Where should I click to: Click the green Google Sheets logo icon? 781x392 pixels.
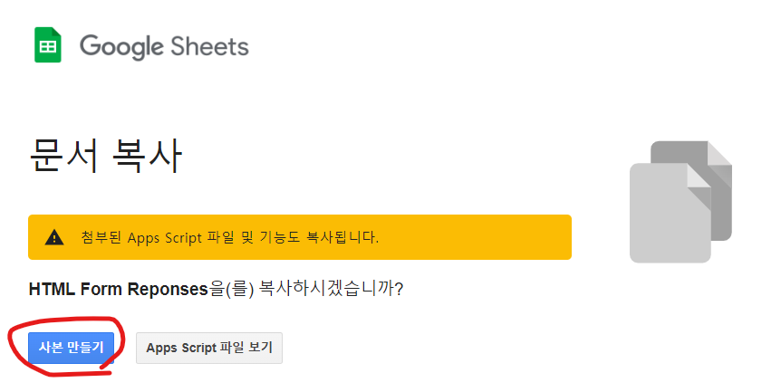pyautogui.click(x=48, y=44)
